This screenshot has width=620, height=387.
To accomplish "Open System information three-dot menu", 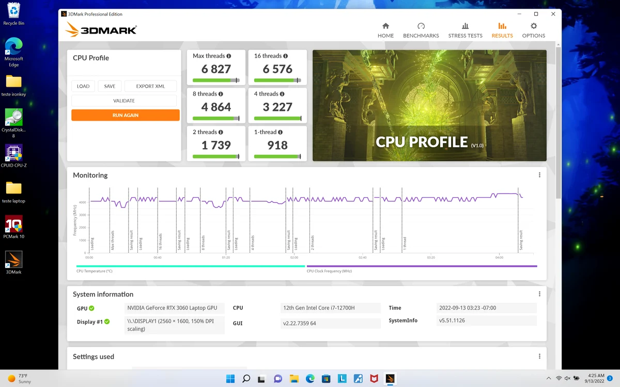I will point(539,294).
